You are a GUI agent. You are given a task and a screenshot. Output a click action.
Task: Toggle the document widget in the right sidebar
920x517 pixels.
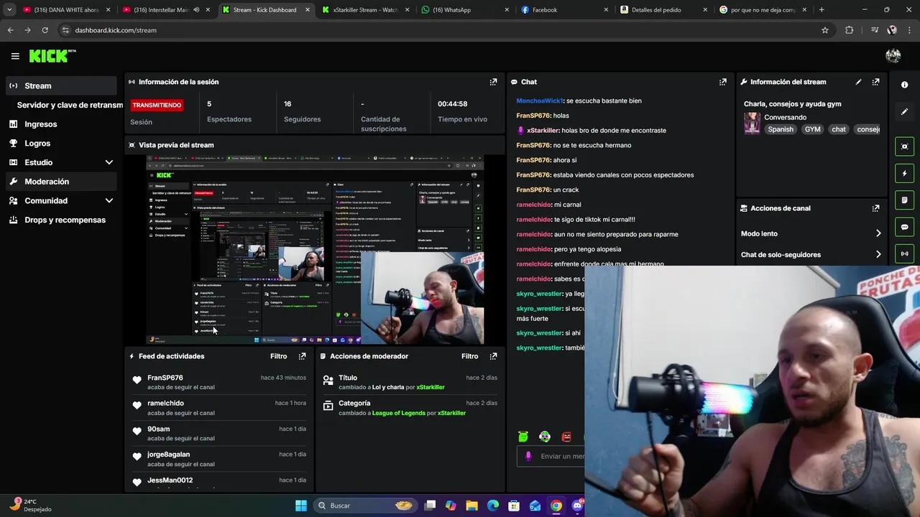[x=904, y=200]
